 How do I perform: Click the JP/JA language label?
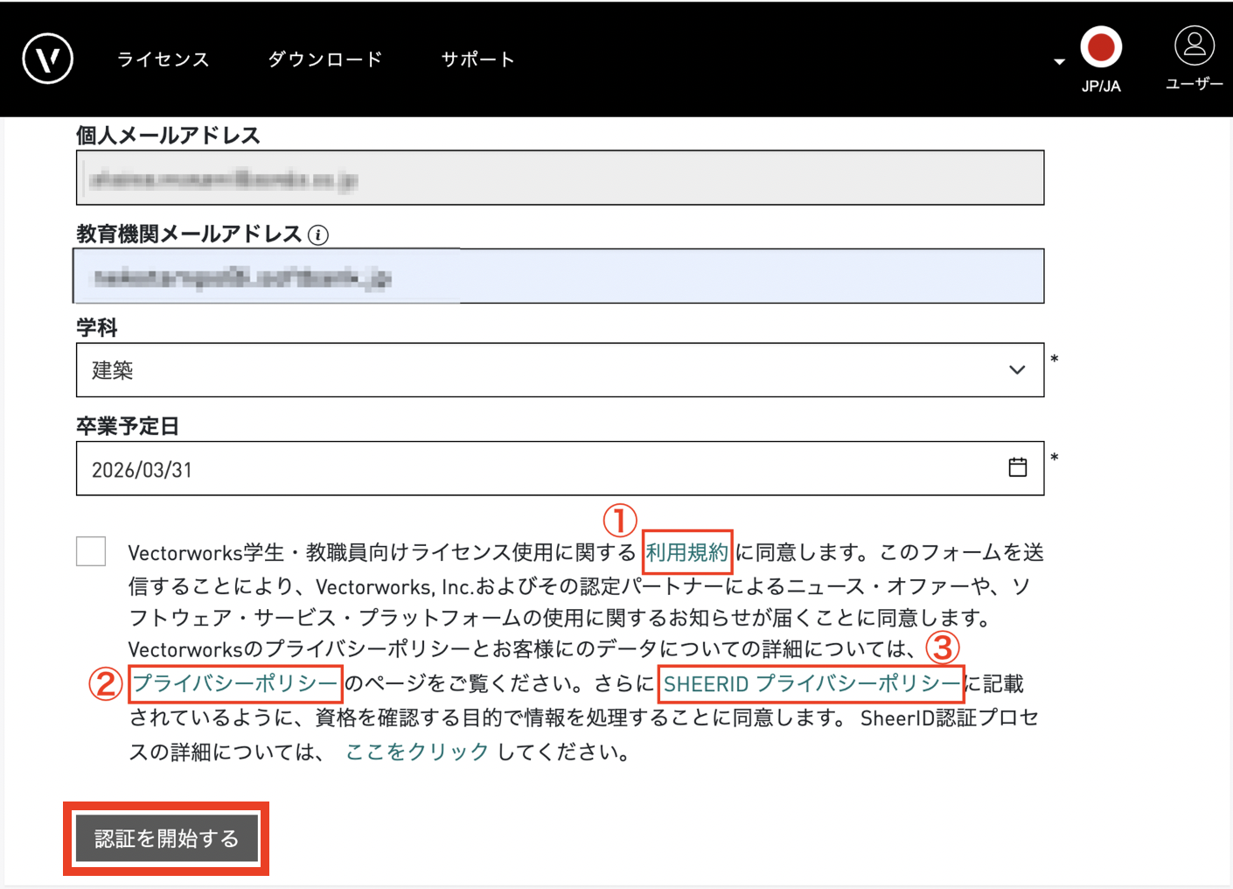pyautogui.click(x=1101, y=87)
